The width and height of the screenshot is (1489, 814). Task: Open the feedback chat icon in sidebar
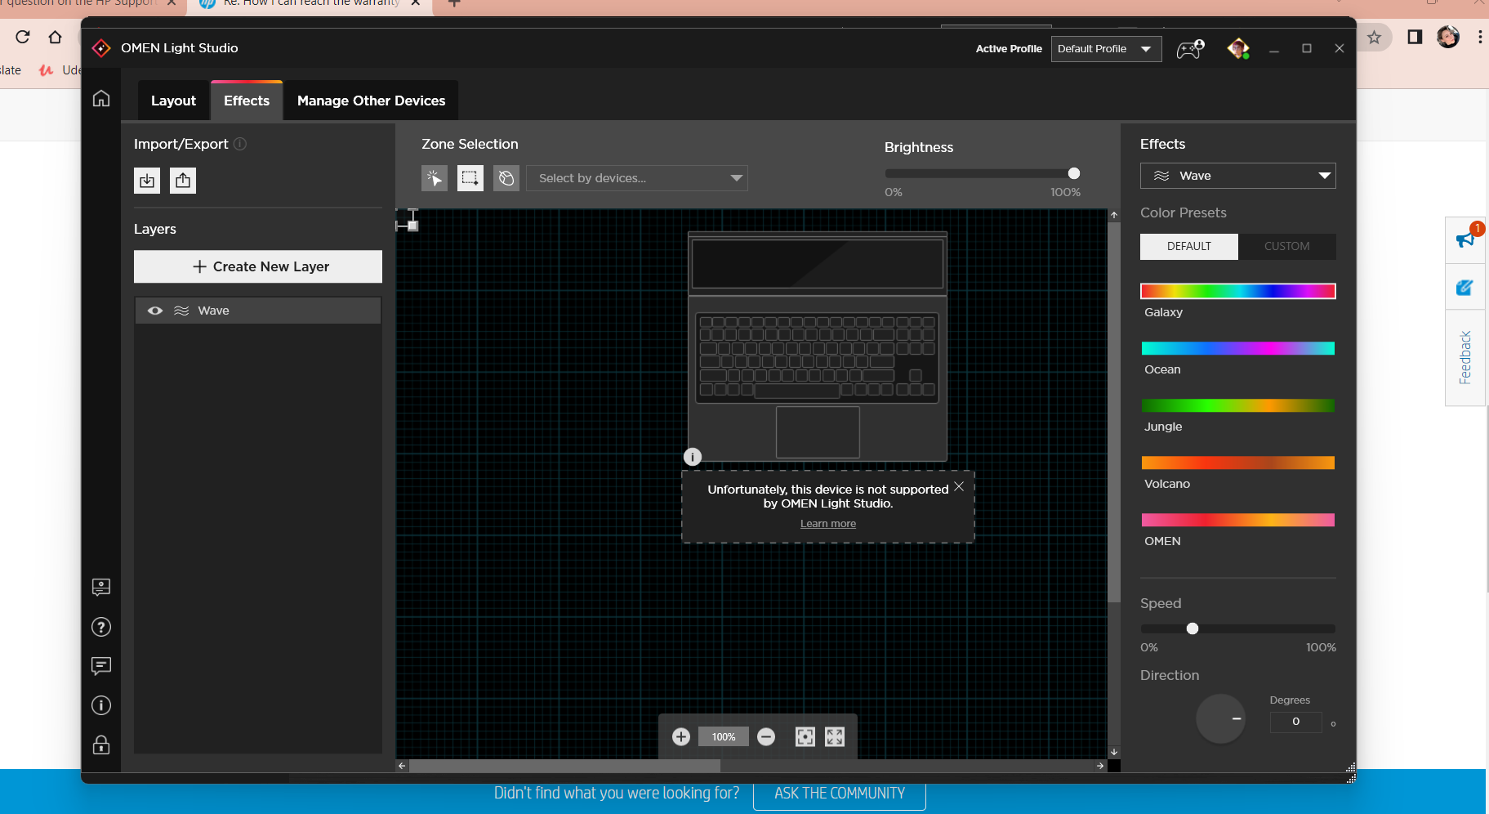(x=101, y=666)
